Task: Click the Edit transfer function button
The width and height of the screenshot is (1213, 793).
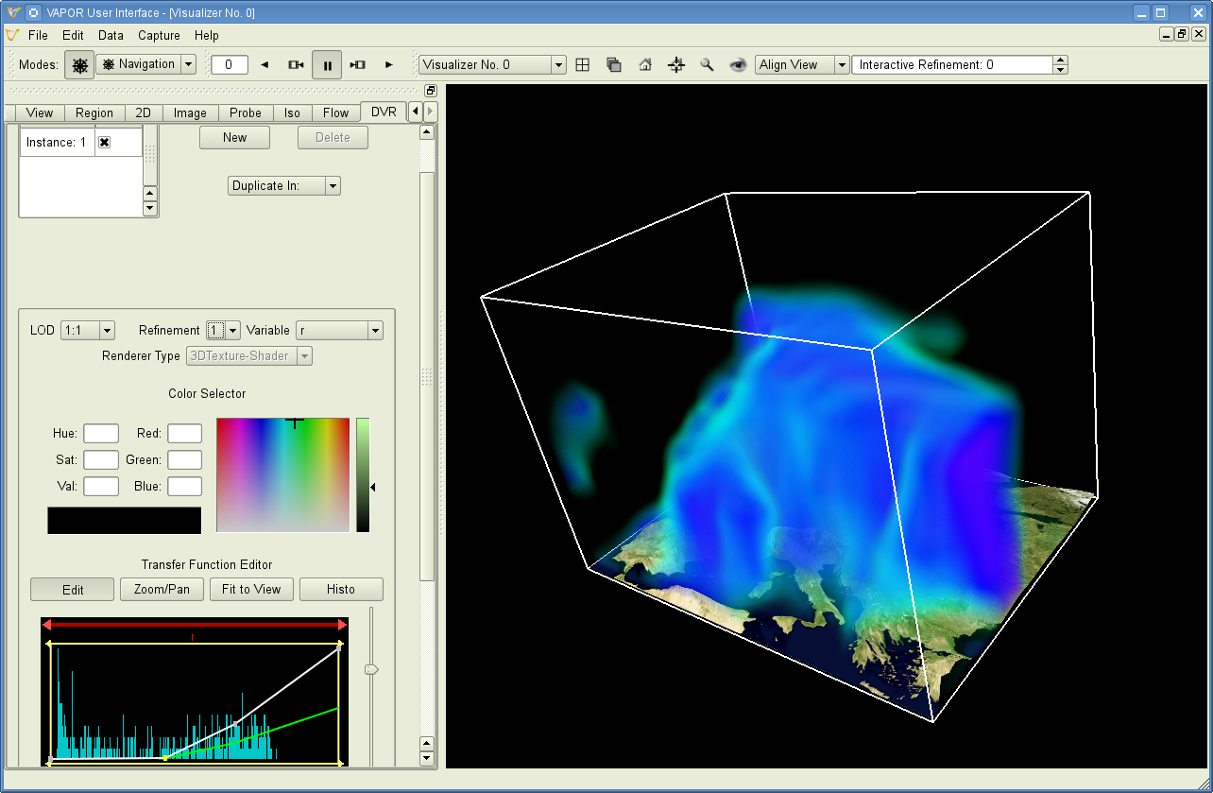Action: point(73,589)
